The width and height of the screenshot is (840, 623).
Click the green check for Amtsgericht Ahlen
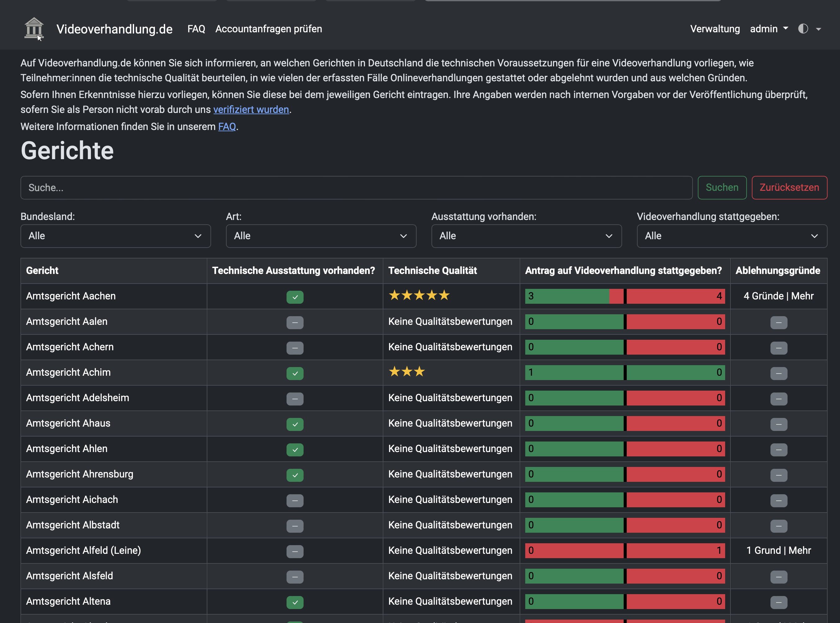coord(295,450)
